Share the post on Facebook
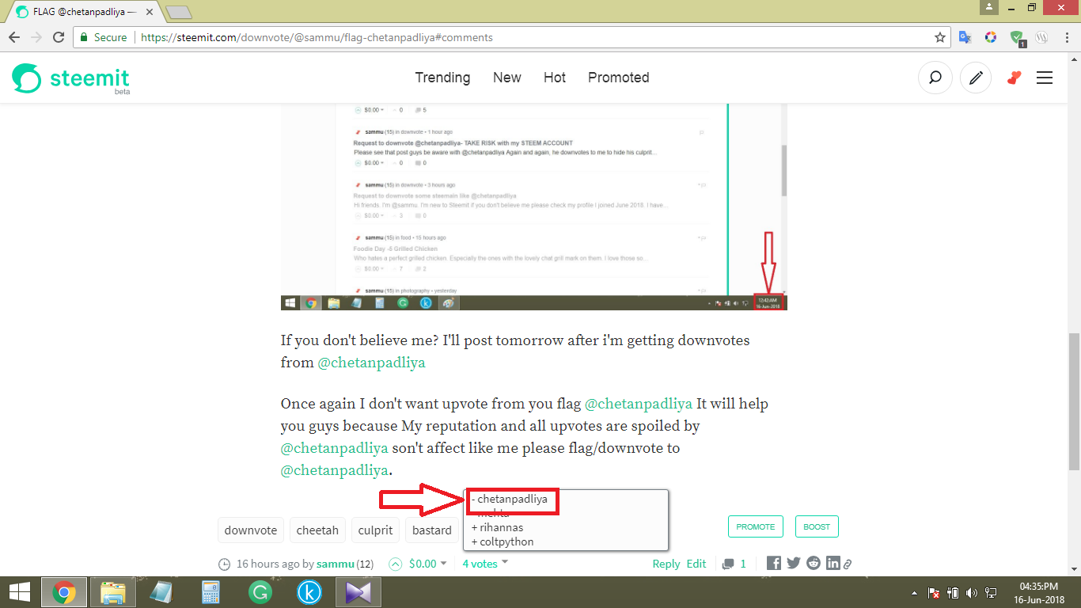This screenshot has width=1081, height=608. (x=774, y=563)
